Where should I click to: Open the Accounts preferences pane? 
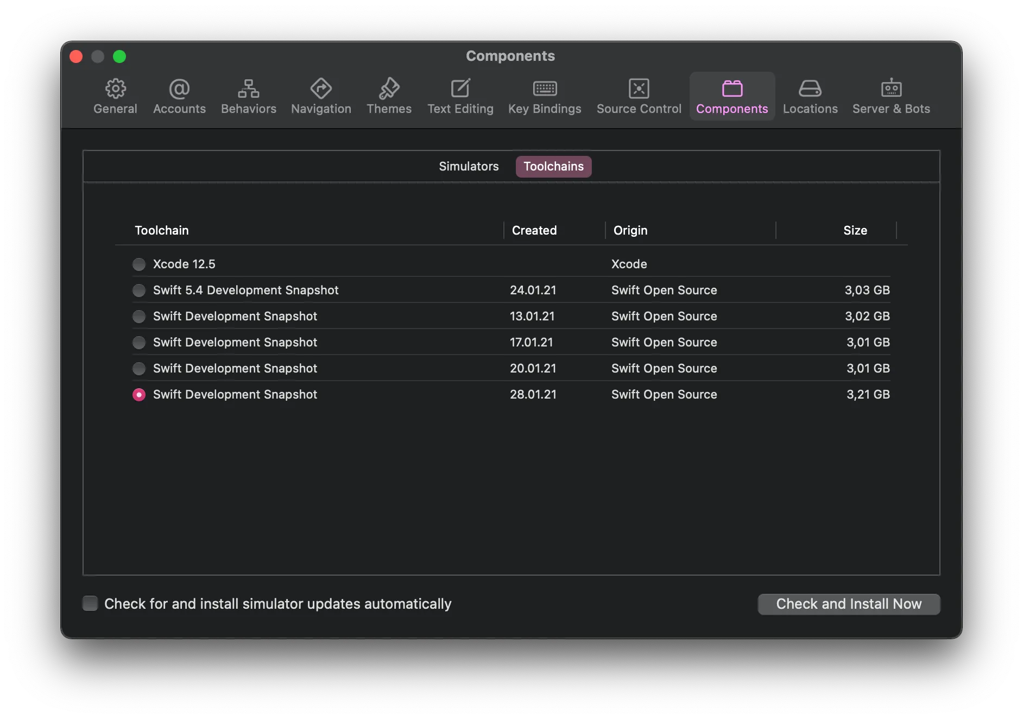tap(179, 96)
